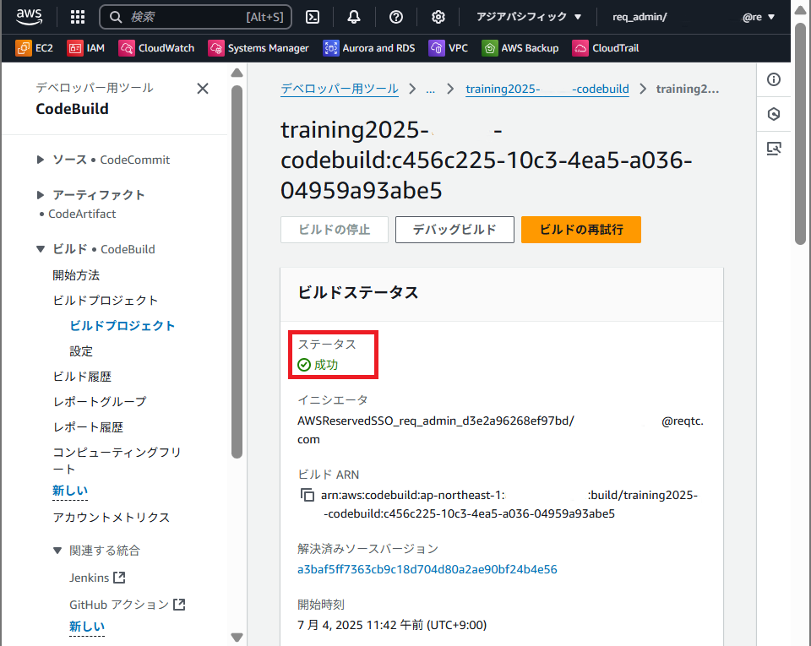Open IAM favorite shortcut
This screenshot has width=811, height=646.
(x=86, y=48)
